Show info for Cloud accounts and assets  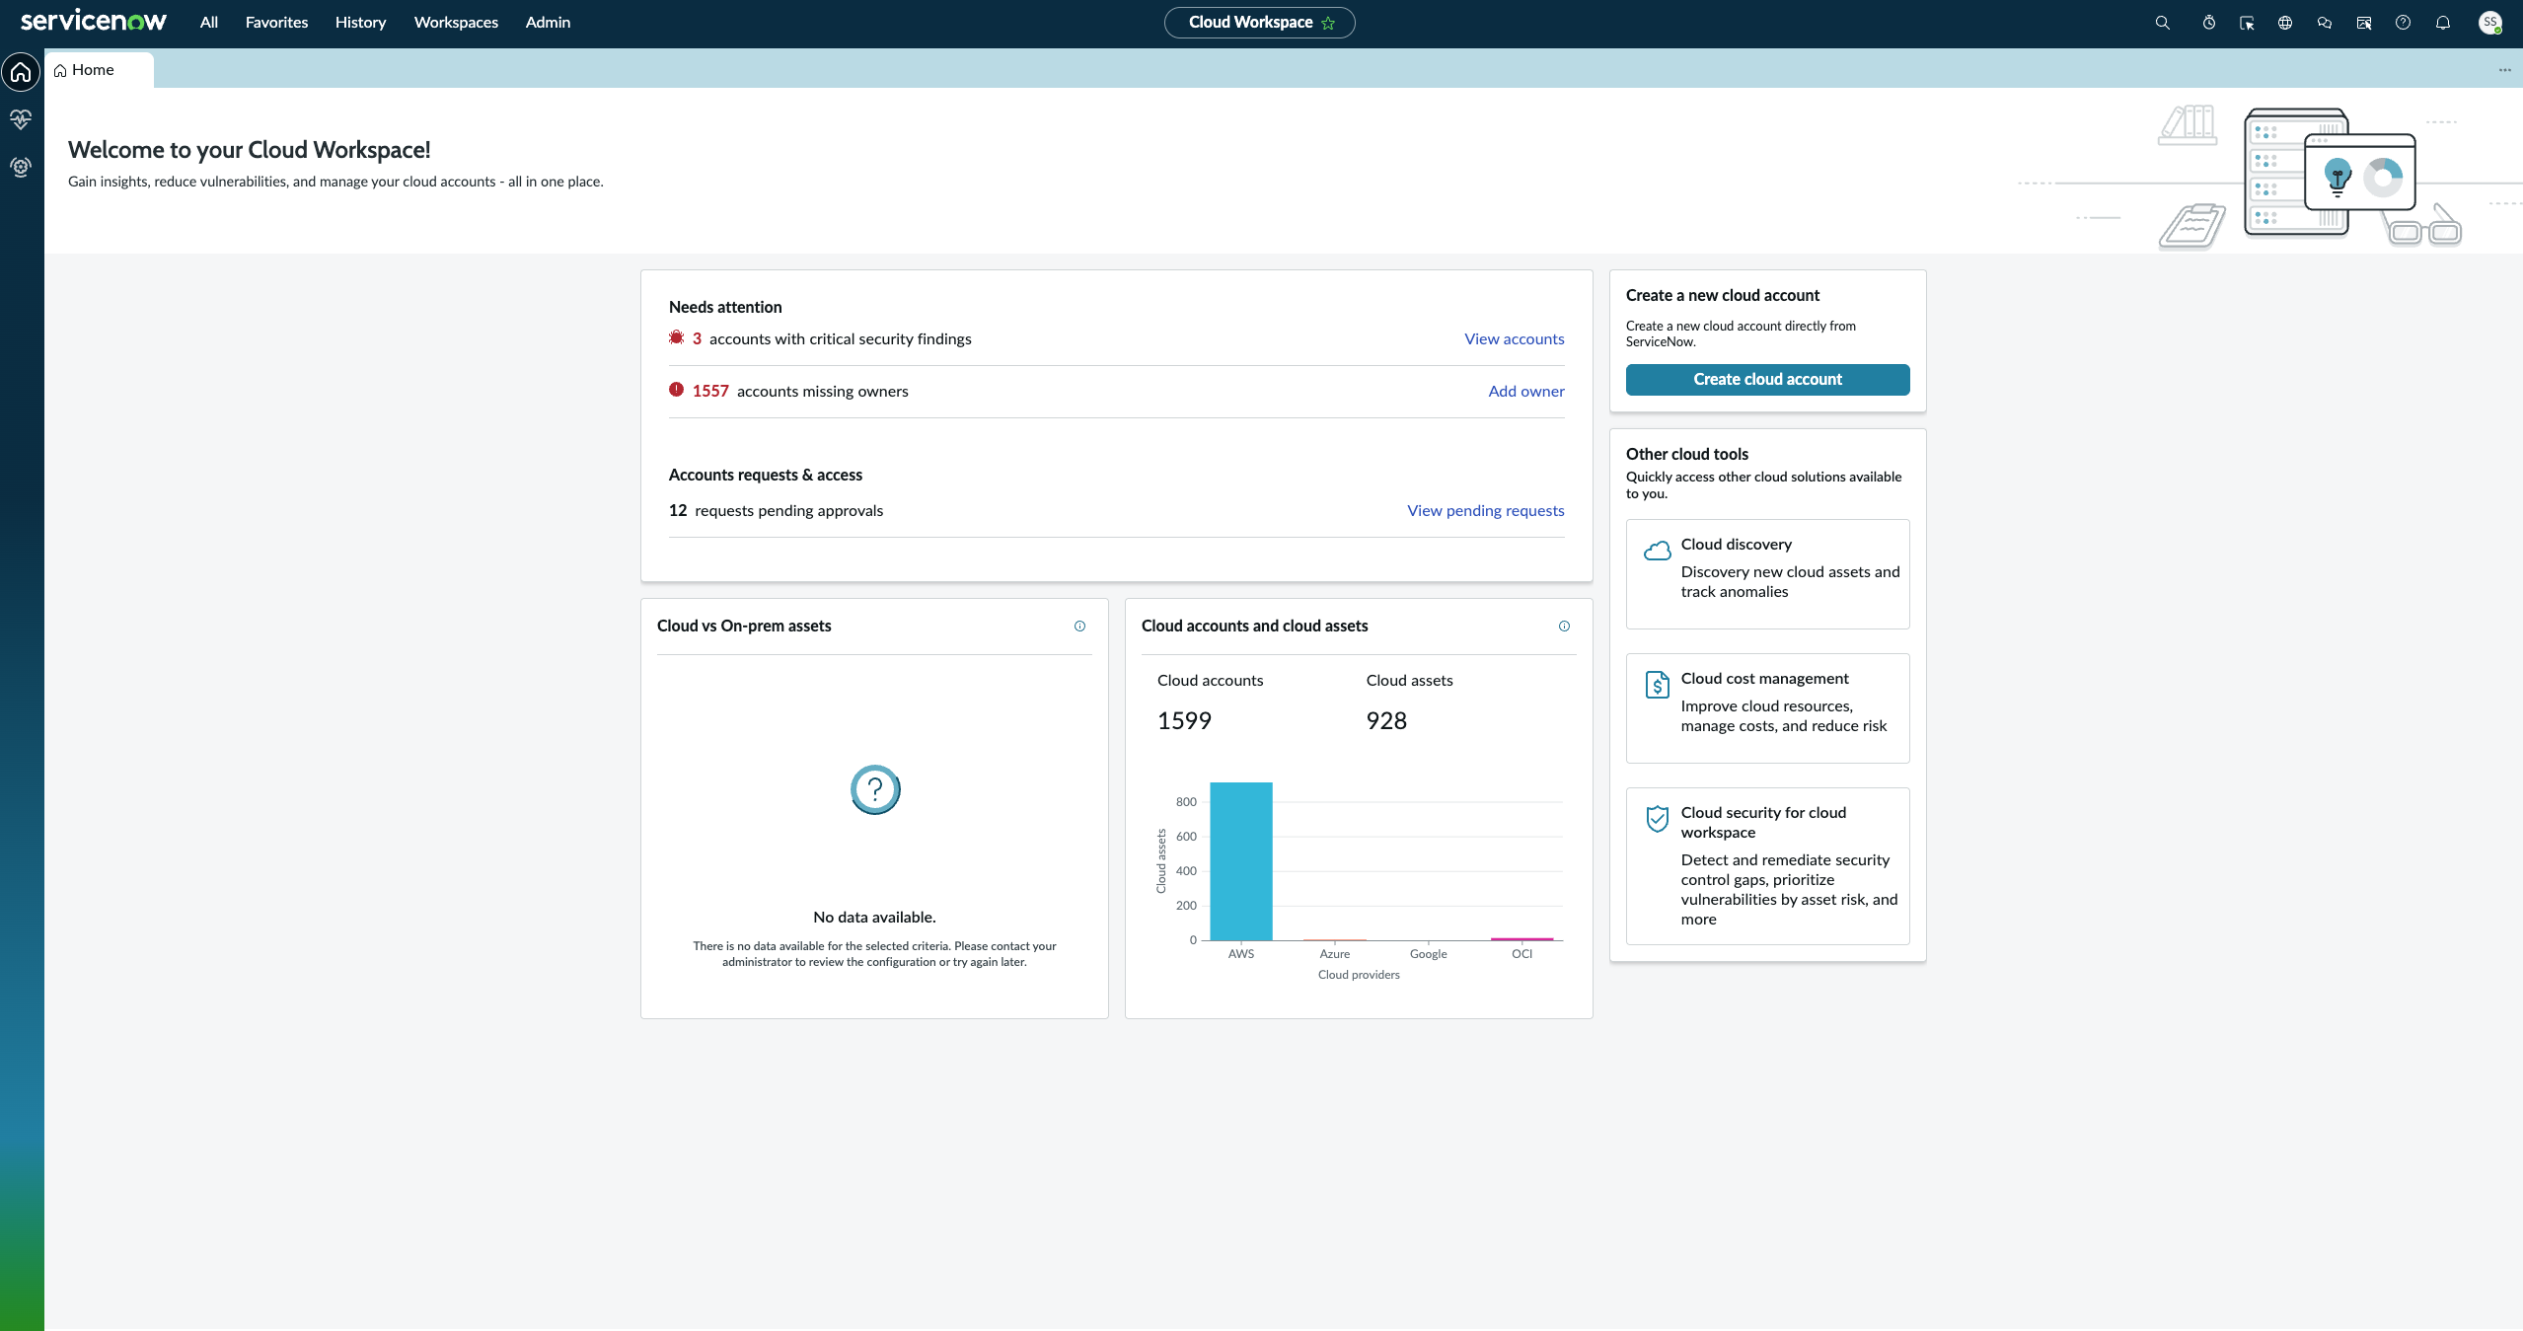1564,627
